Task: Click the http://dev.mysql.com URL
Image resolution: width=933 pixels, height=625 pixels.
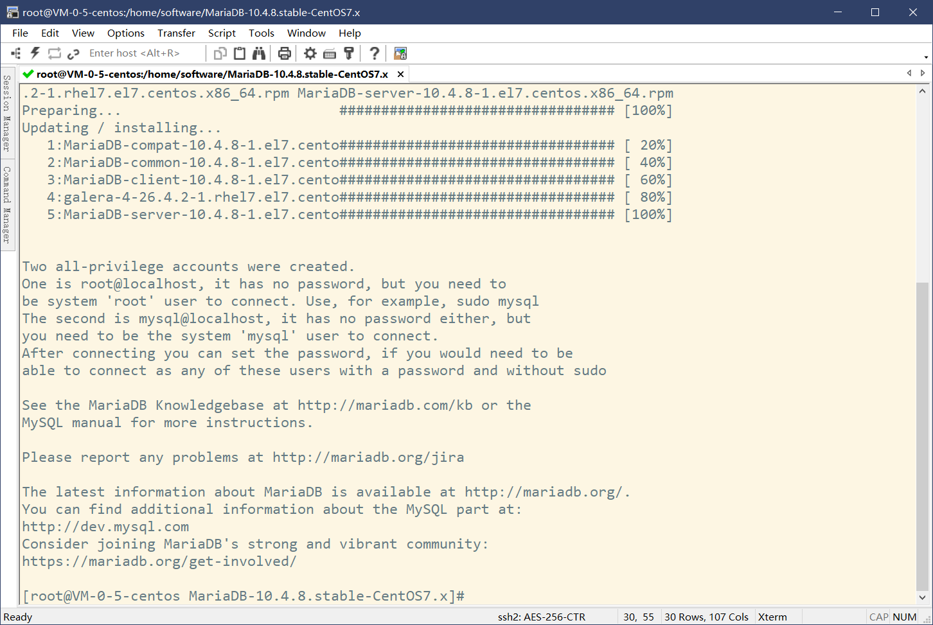Action: (x=105, y=527)
